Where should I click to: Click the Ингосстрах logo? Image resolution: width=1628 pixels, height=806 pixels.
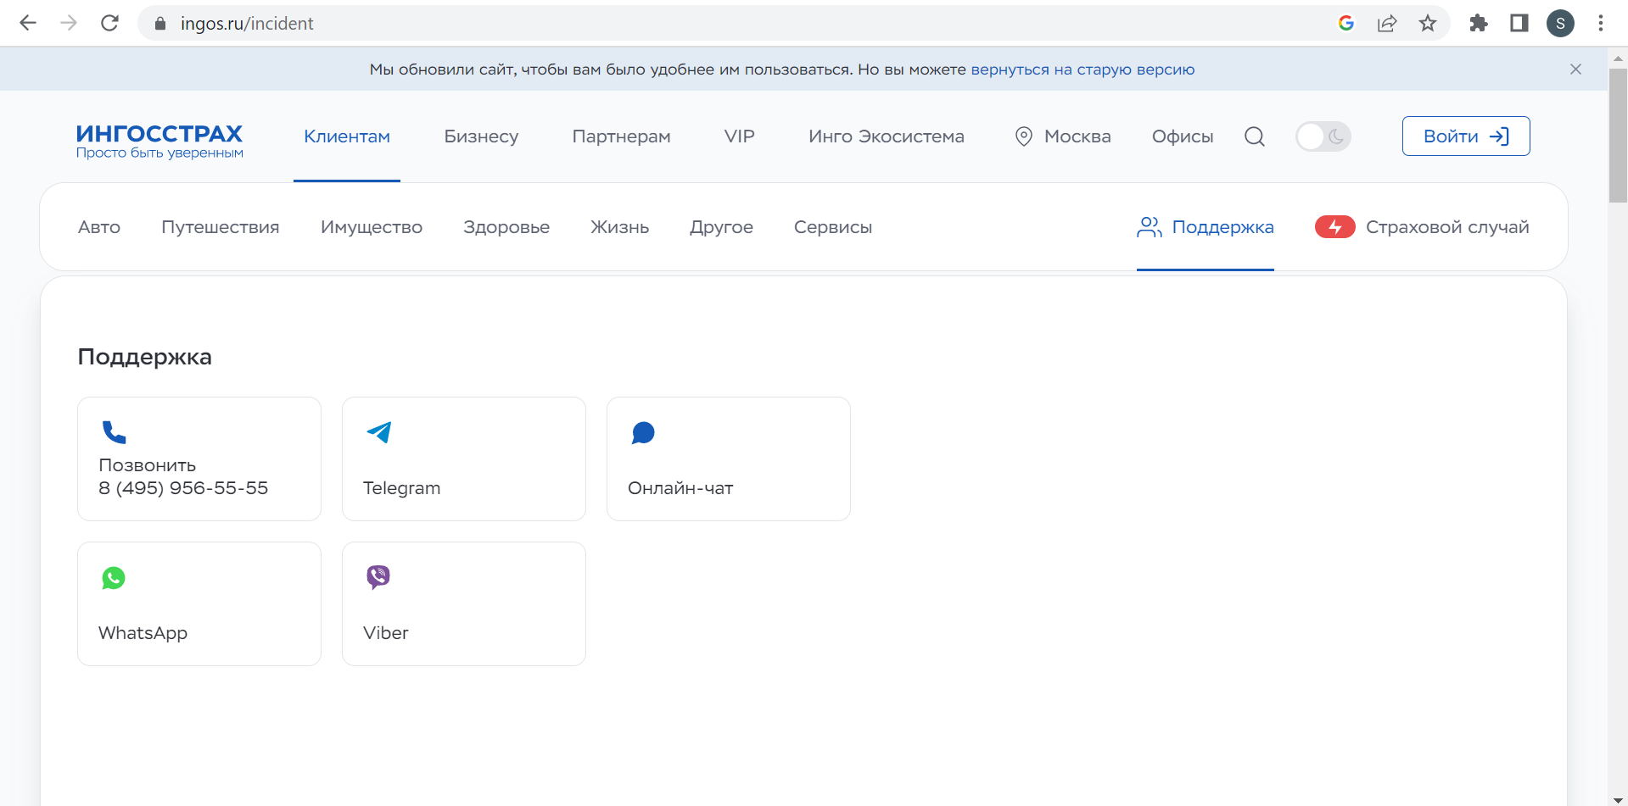click(x=159, y=141)
